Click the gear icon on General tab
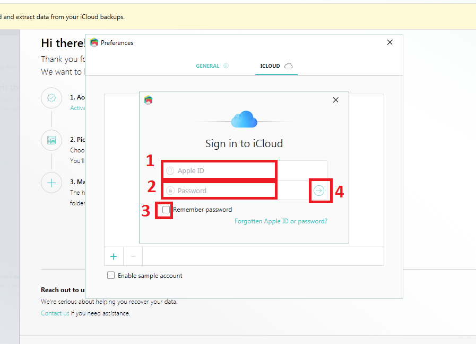Viewport: 476px width, 344px height. [x=226, y=66]
